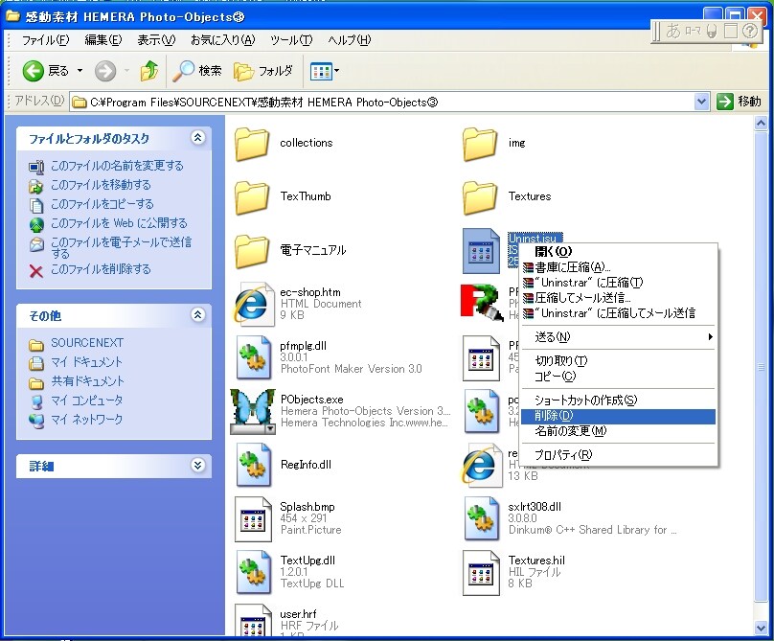Choose コピー(C) in context menu
The height and width of the screenshot is (641, 774).
click(x=618, y=377)
